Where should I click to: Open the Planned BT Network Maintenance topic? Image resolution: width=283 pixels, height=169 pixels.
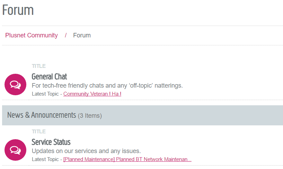point(127,159)
